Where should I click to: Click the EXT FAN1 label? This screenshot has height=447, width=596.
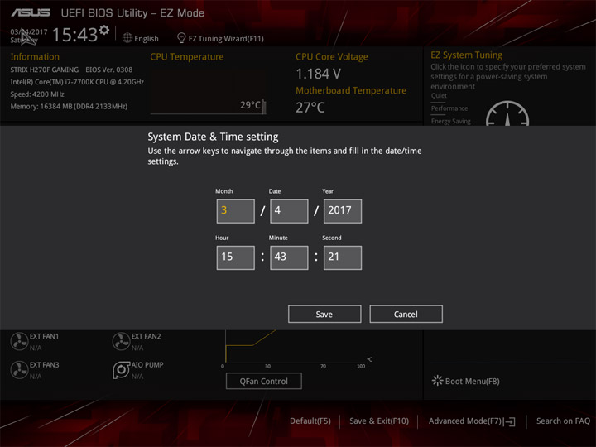(x=44, y=336)
